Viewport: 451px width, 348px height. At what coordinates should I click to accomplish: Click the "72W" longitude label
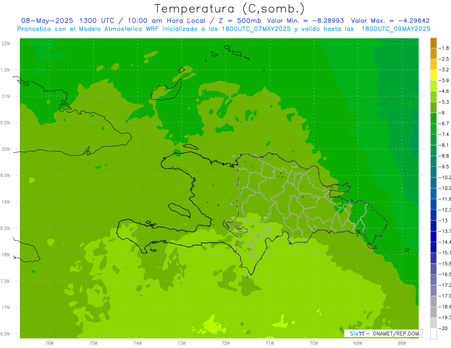225,343
